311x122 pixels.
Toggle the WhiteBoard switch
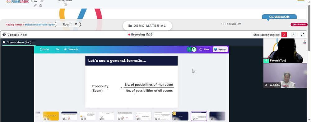pos(65,5)
